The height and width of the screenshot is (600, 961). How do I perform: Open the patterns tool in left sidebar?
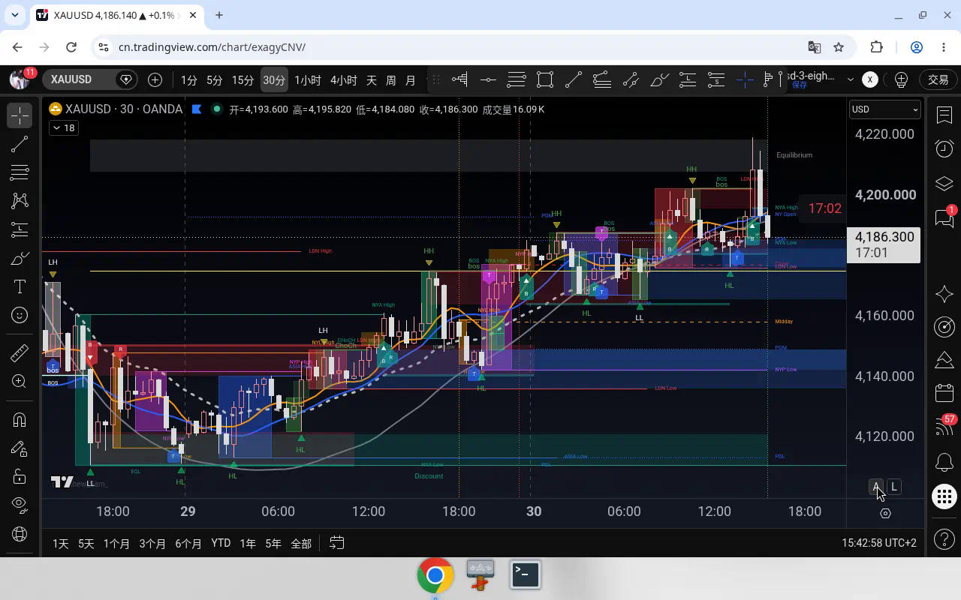(20, 201)
